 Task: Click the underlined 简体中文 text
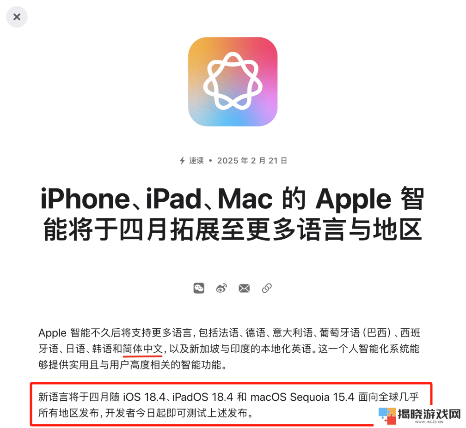click(143, 349)
